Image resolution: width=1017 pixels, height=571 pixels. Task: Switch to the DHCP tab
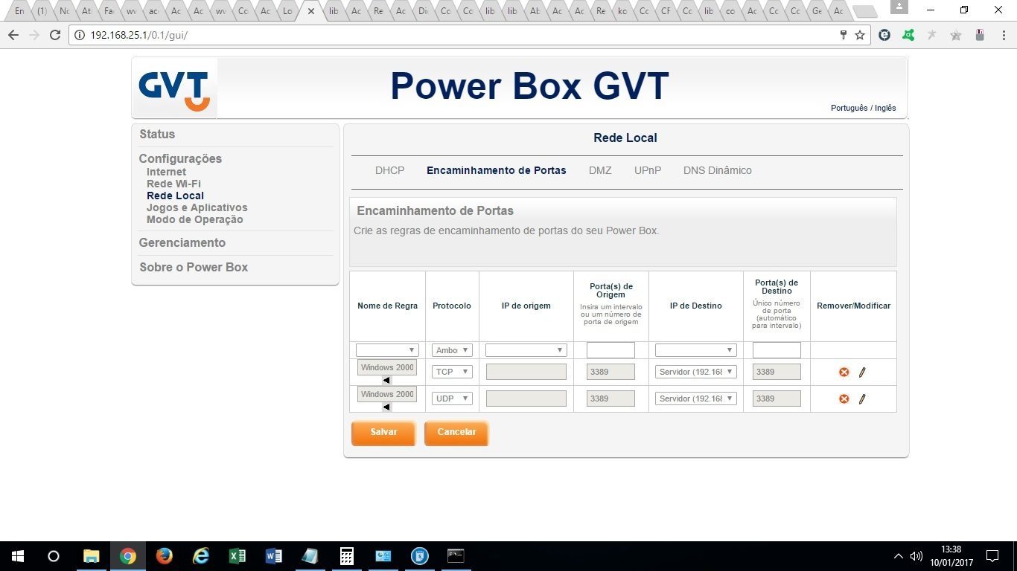389,170
